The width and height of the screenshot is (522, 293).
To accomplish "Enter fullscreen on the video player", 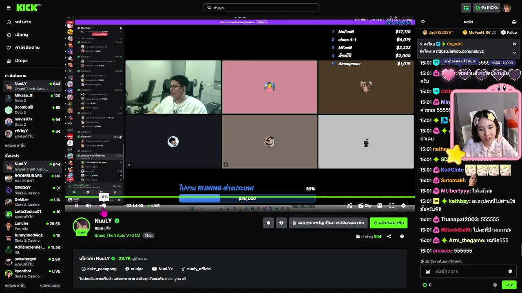I will 391,206.
